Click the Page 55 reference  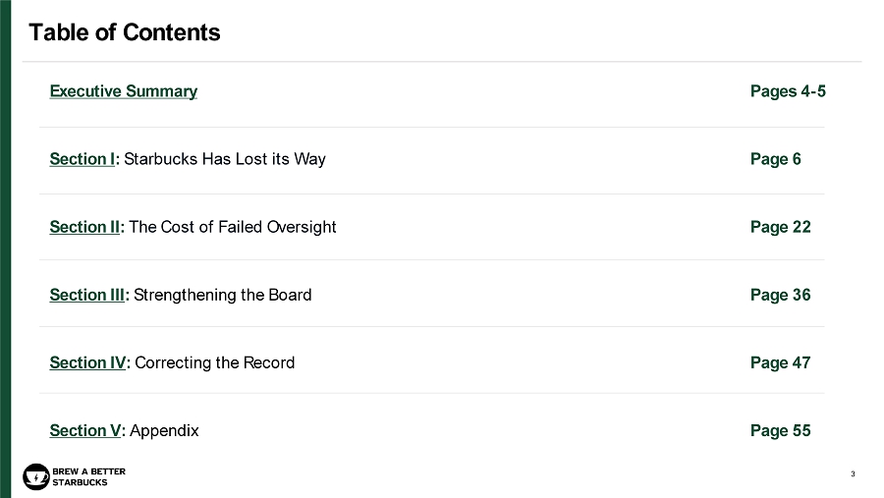coord(780,430)
